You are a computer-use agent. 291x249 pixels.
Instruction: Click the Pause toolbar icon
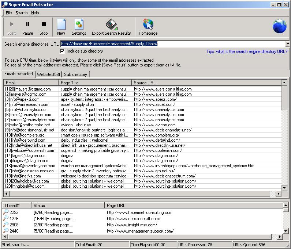pos(27,24)
